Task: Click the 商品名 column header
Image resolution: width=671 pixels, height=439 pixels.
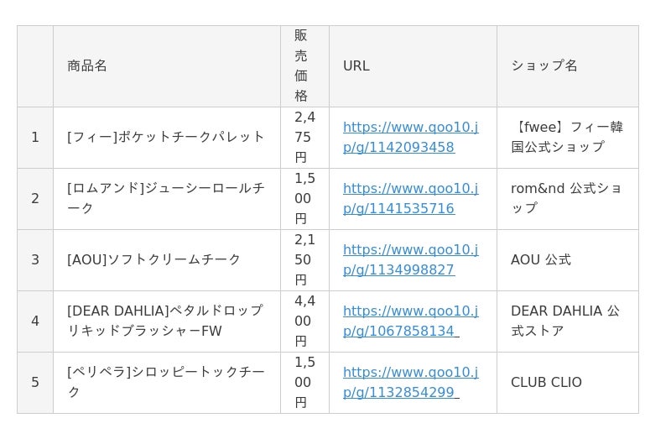Action: (166, 66)
